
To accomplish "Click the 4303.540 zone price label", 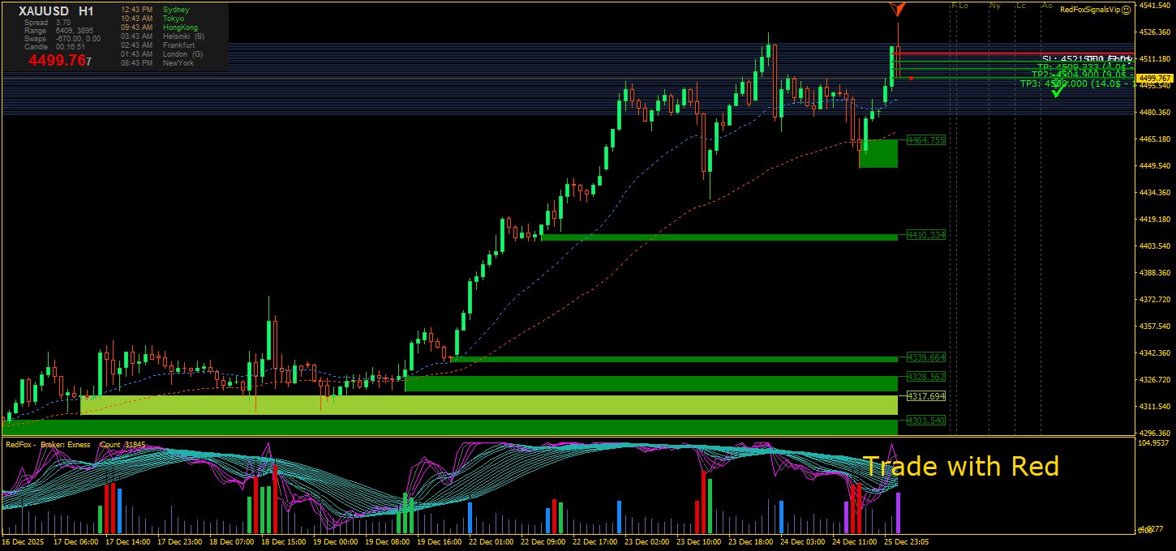I will pos(926,421).
